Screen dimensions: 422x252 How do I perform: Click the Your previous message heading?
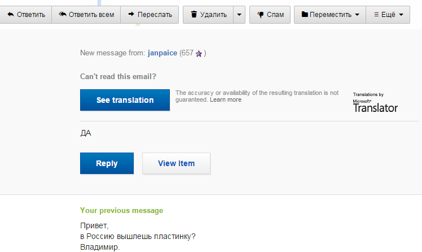(121, 210)
